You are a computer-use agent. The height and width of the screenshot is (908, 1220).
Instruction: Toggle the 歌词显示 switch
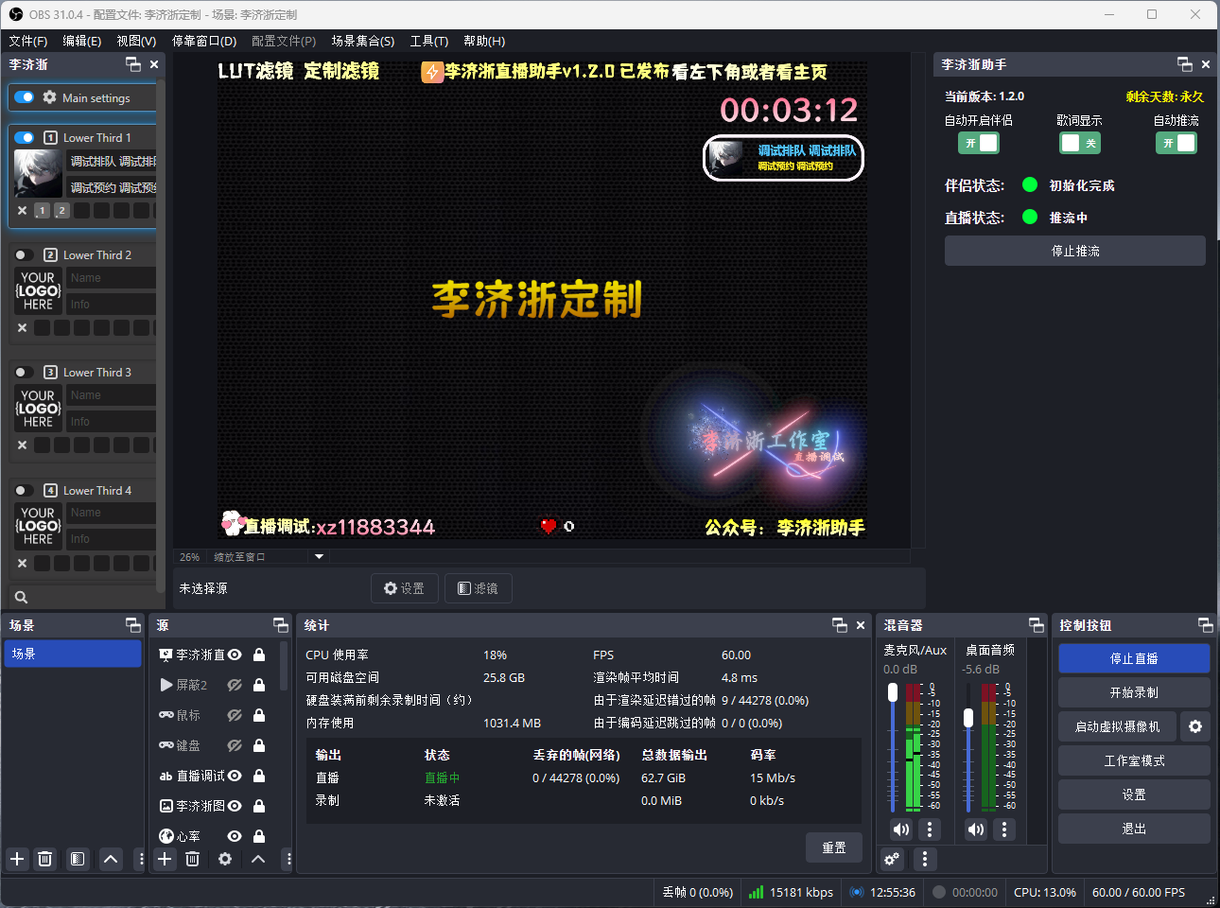click(x=1079, y=143)
